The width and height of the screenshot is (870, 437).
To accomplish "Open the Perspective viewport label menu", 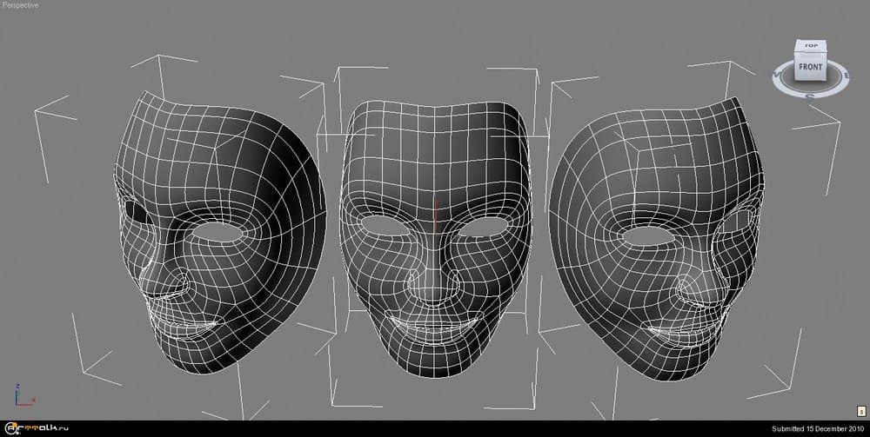I will 23,5.
